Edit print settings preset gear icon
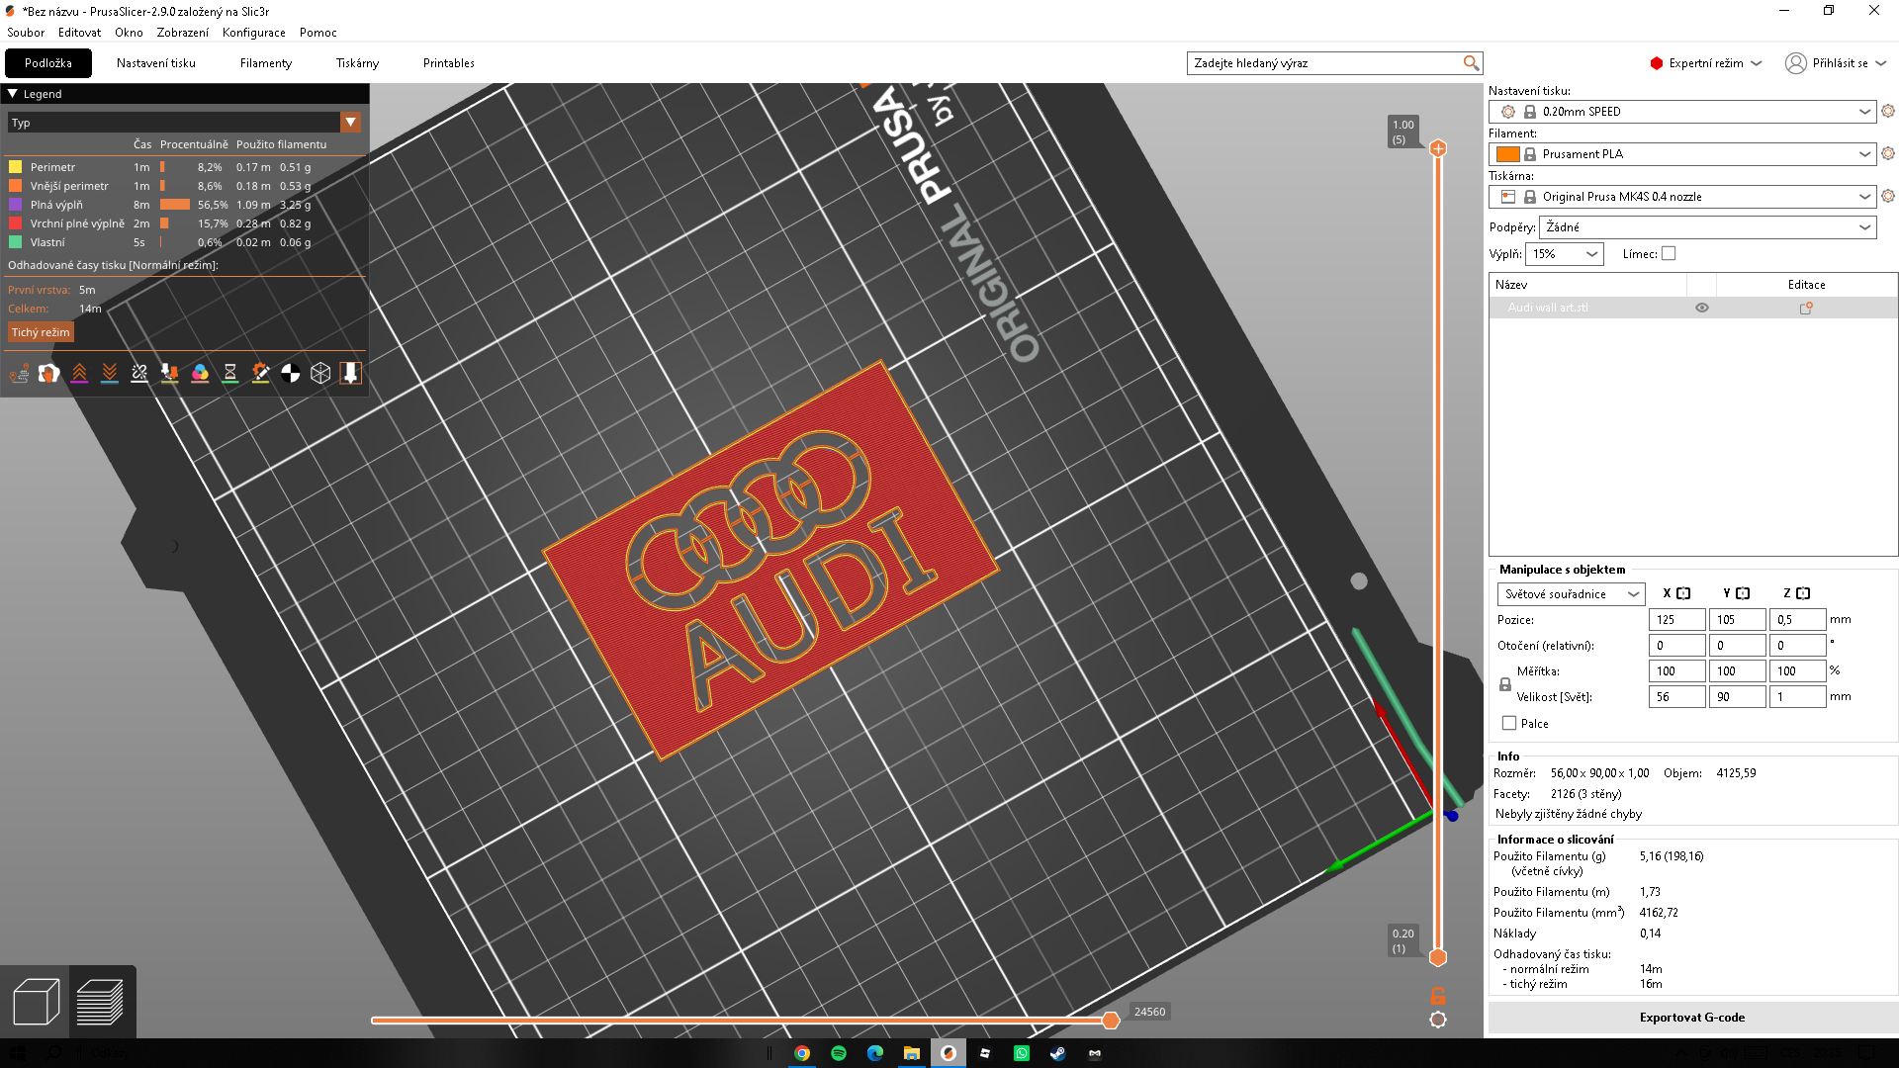This screenshot has height=1068, width=1899. click(x=1888, y=112)
